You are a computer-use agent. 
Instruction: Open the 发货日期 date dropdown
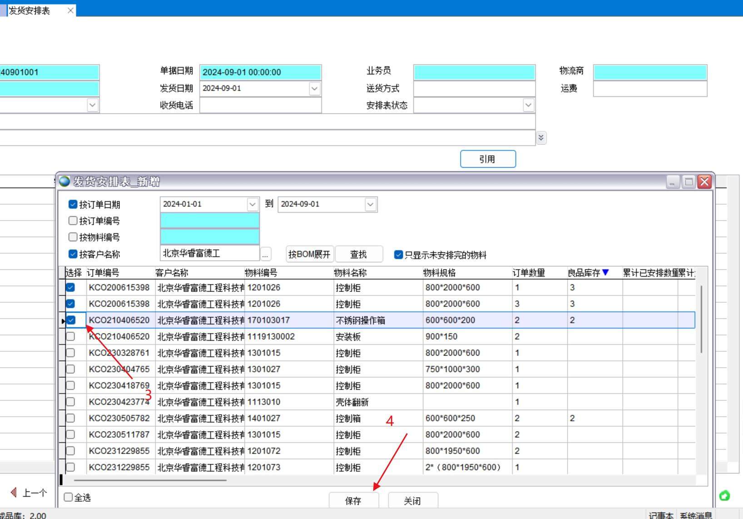(x=314, y=89)
